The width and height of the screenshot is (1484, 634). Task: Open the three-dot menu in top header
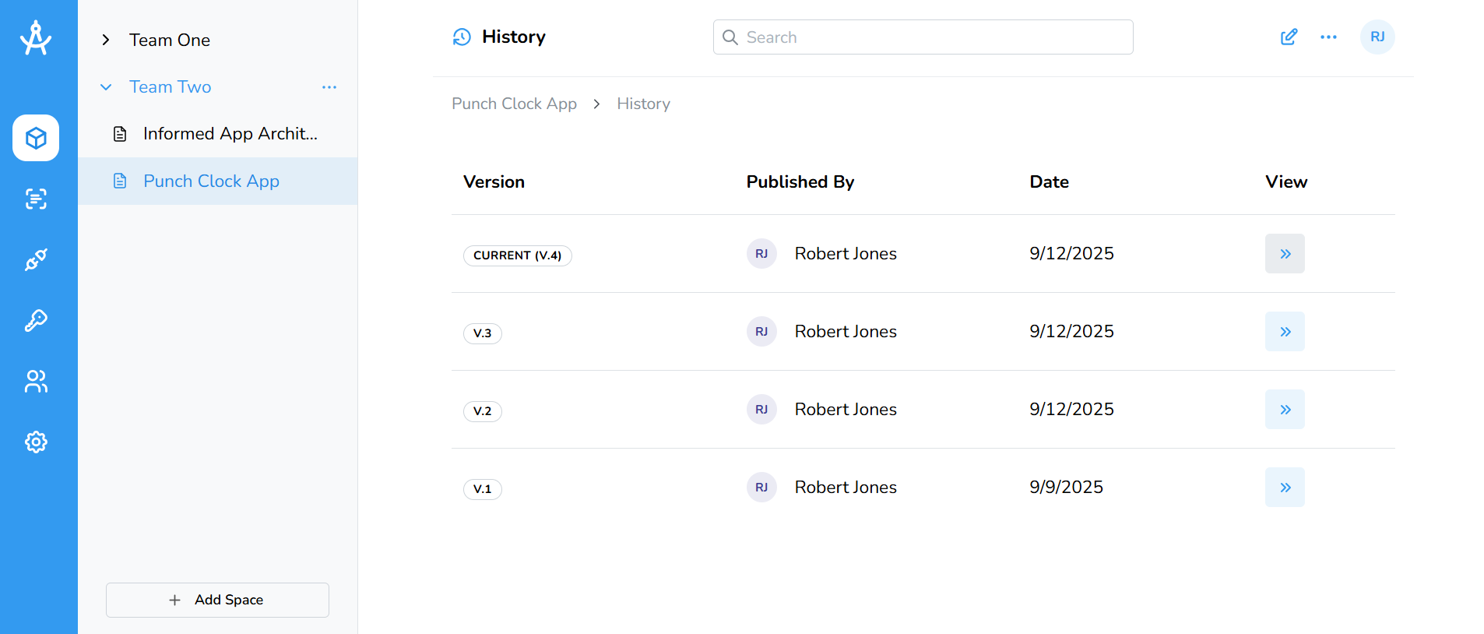1328,37
